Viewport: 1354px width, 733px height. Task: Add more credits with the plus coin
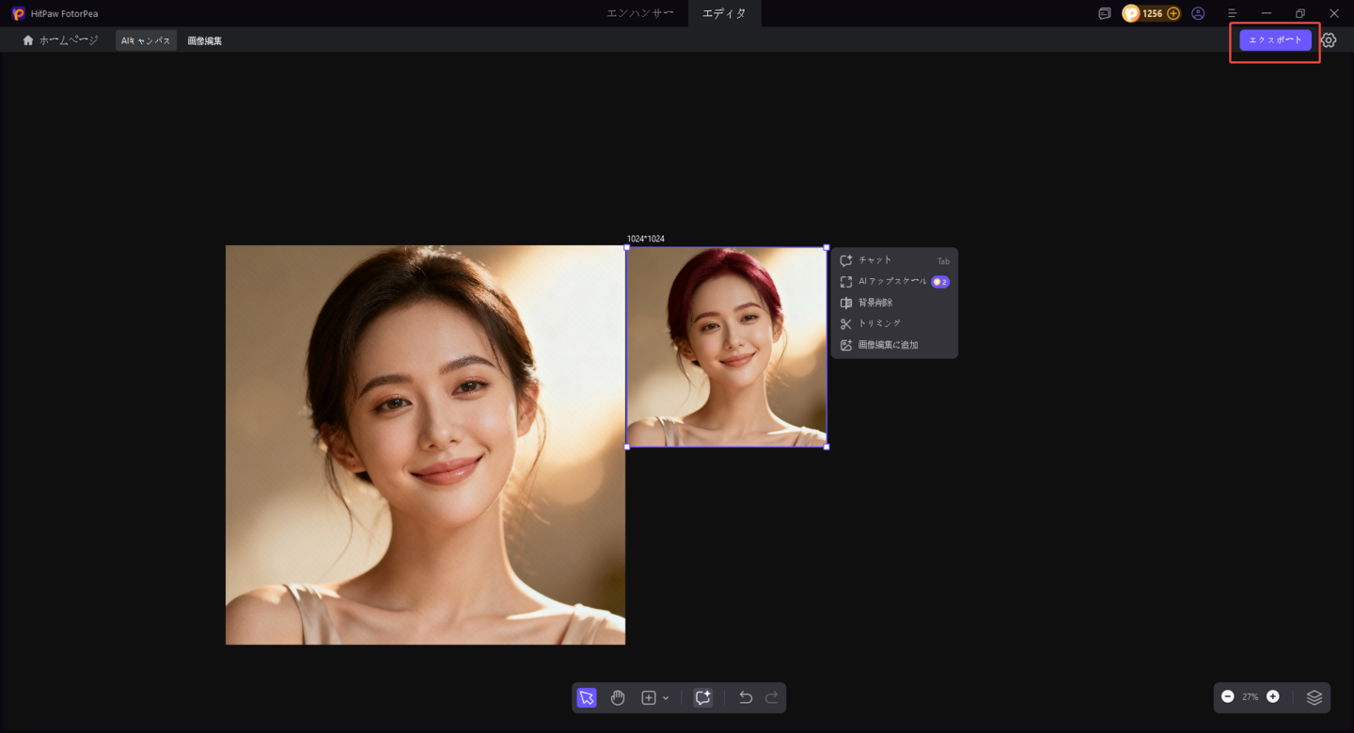click(x=1173, y=13)
